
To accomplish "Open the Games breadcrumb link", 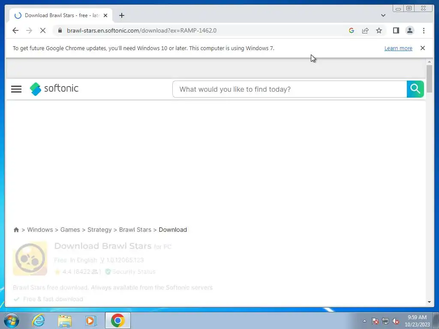I will 70,230.
